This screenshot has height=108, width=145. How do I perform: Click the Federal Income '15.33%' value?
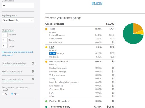98,35
